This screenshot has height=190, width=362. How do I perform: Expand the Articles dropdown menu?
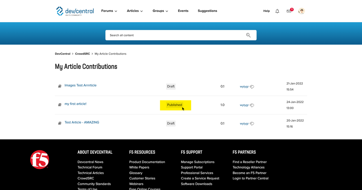click(135, 11)
